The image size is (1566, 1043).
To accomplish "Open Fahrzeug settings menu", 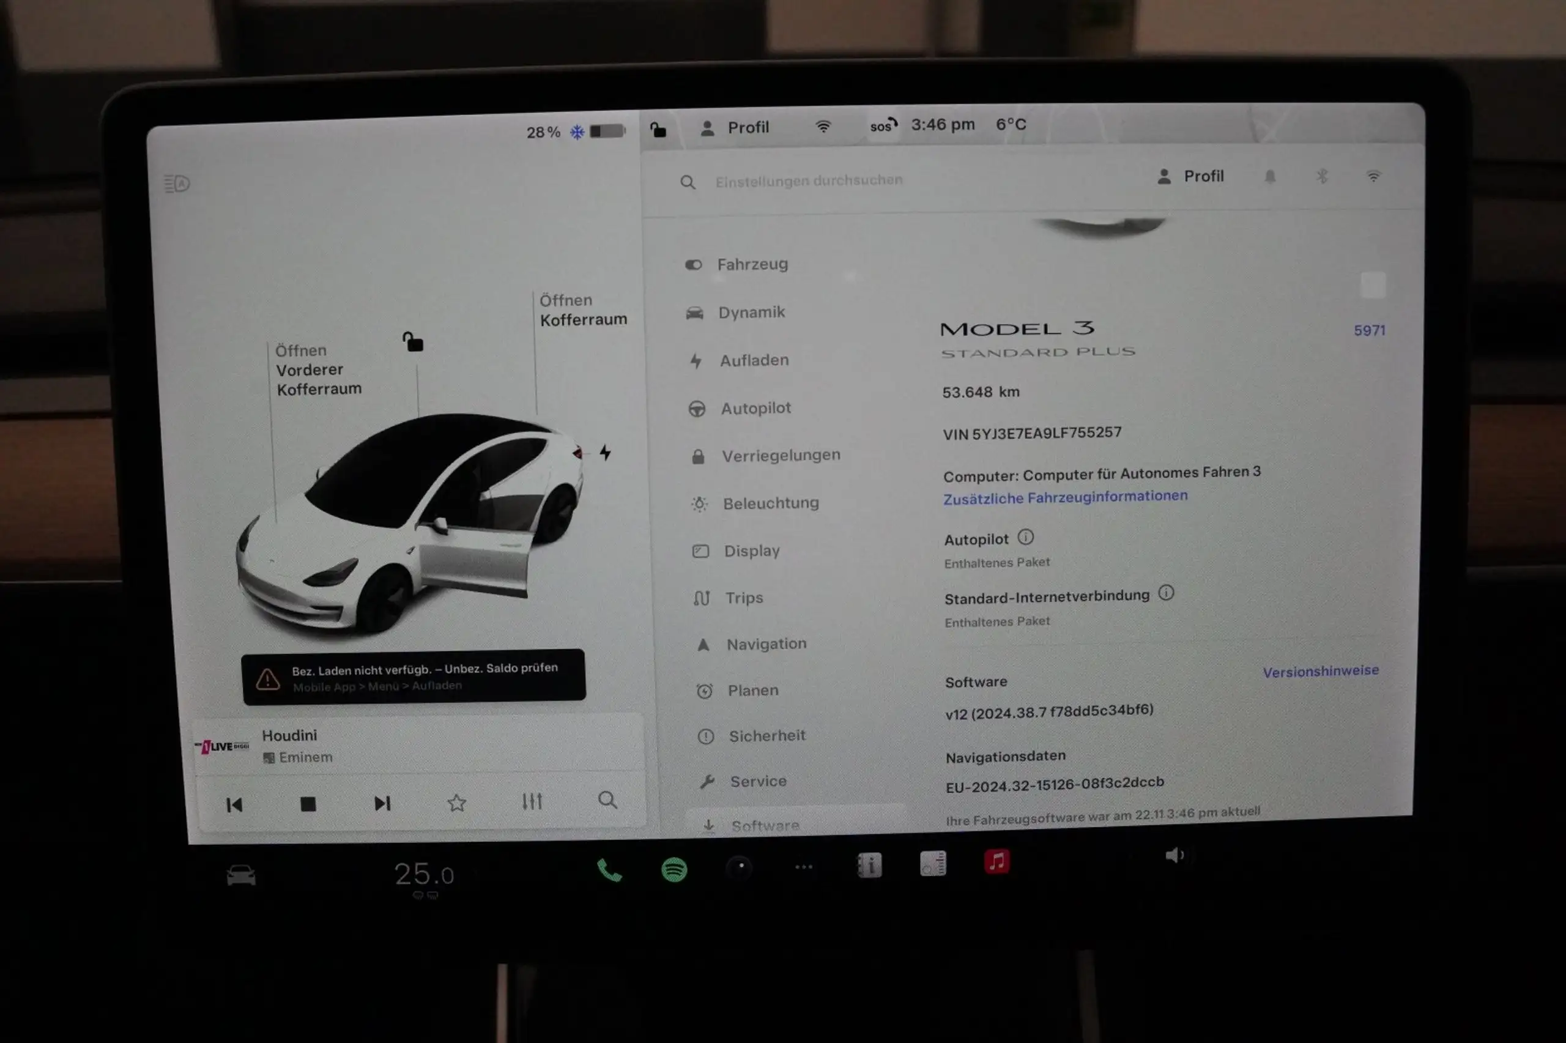I will coord(754,264).
